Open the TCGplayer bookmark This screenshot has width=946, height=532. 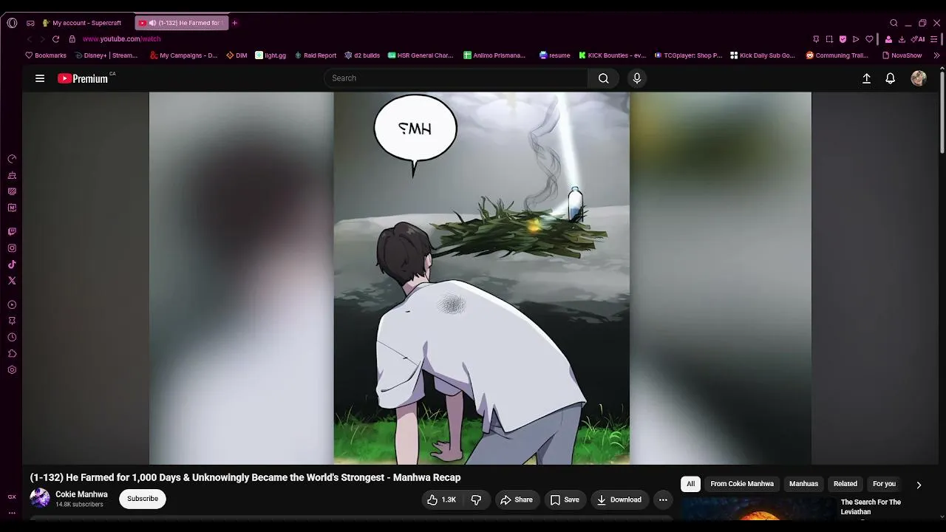(x=688, y=55)
